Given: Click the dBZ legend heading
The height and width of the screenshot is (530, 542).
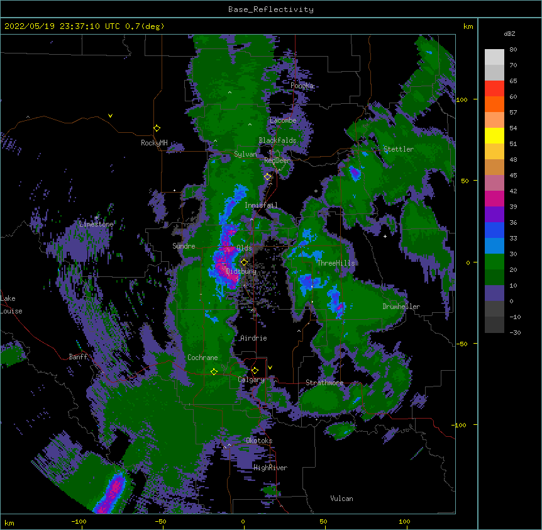Looking at the screenshot, I should pos(509,34).
